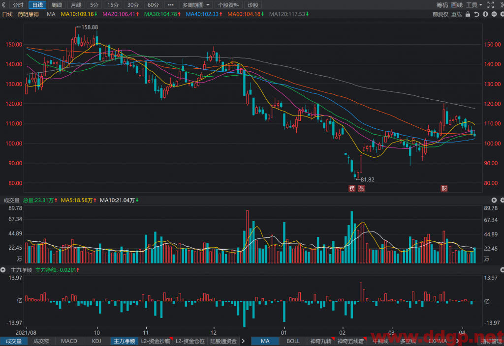
Task: Select 主力净额 indicator tab
Action: point(124,341)
